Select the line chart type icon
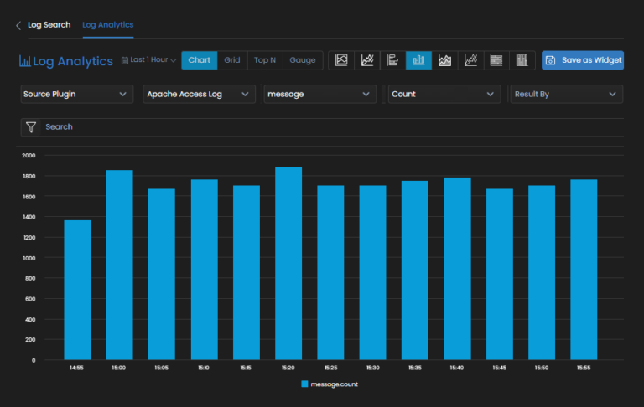 point(367,60)
